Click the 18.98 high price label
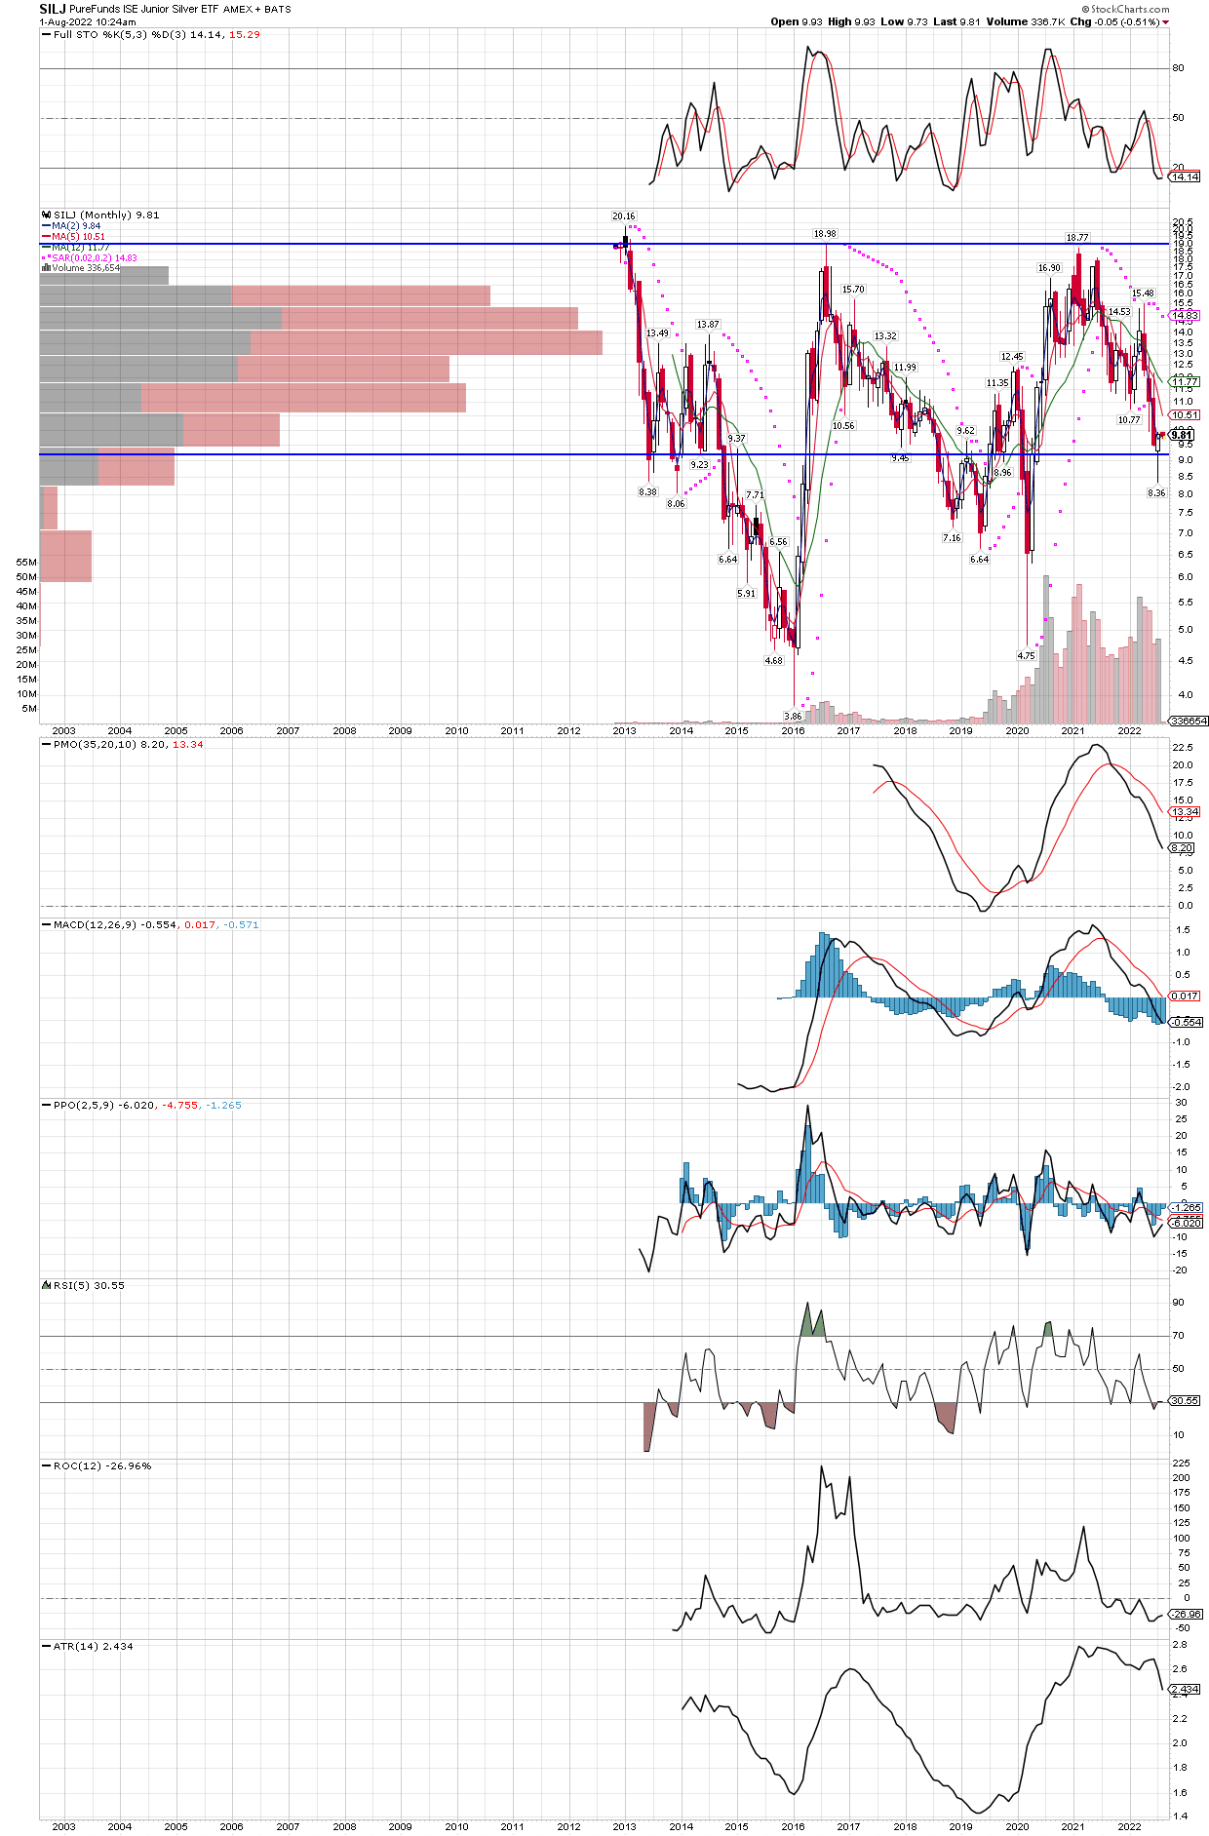This screenshot has width=1209, height=1836. coord(825,234)
